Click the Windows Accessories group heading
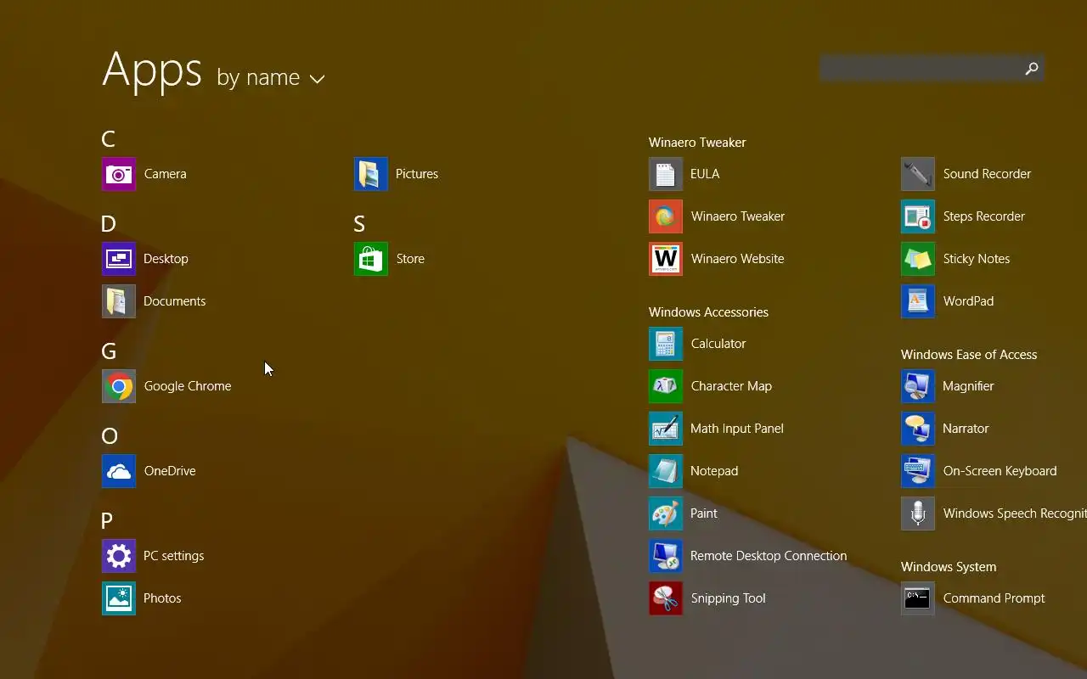The height and width of the screenshot is (679, 1087). click(708, 312)
